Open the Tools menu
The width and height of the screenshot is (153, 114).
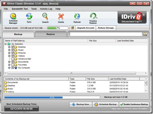click(x=34, y=9)
